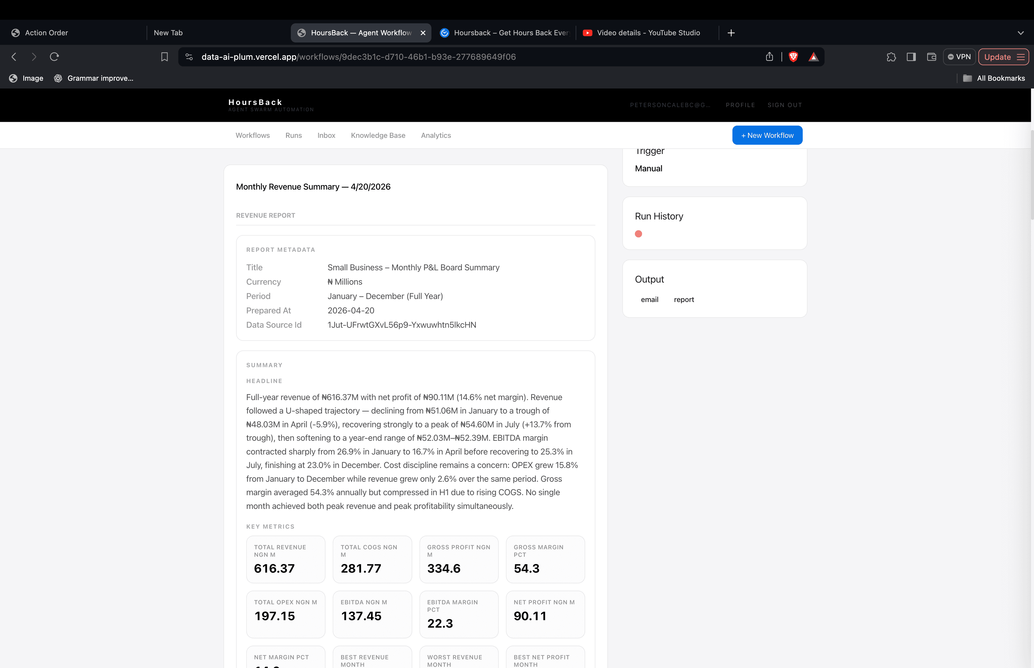Click the Total COGS NGN M card
Screen dimensions: 1034x668
tap(372, 559)
